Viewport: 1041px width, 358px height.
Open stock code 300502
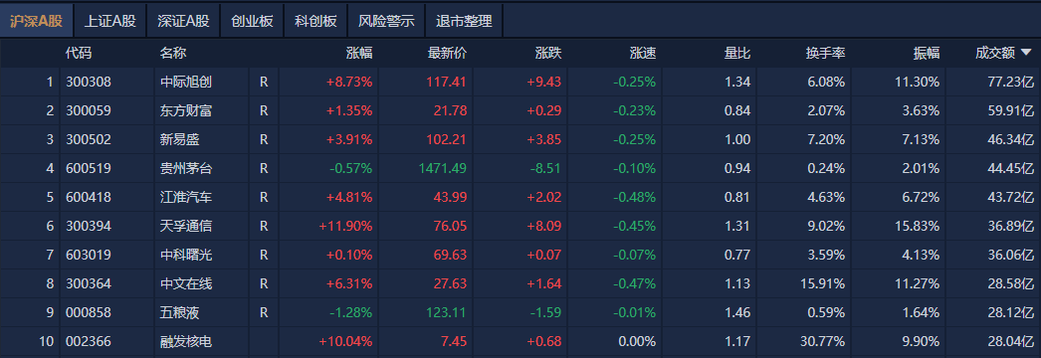[x=89, y=140]
